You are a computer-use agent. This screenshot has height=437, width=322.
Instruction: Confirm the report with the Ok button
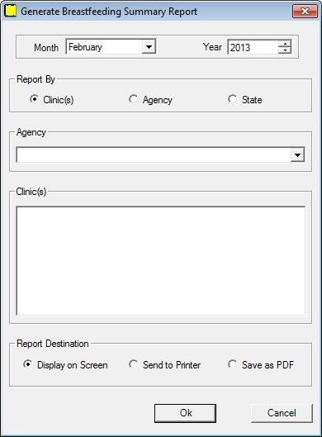click(x=185, y=413)
